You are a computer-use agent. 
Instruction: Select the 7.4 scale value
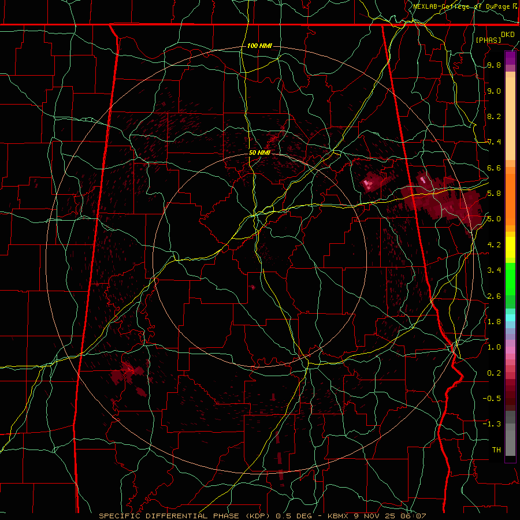494,142
